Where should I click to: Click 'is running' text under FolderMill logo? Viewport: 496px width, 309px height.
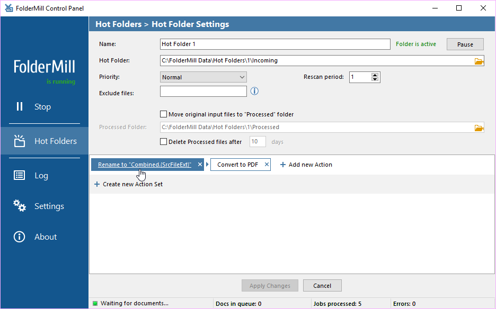61,81
